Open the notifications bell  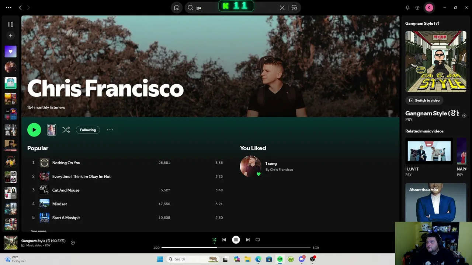407,8
